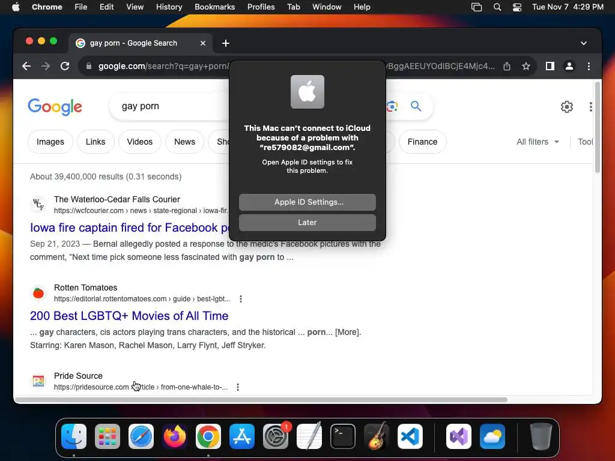This screenshot has height=461, width=615.
Task: Expand the All filters dropdown
Action: (538, 142)
